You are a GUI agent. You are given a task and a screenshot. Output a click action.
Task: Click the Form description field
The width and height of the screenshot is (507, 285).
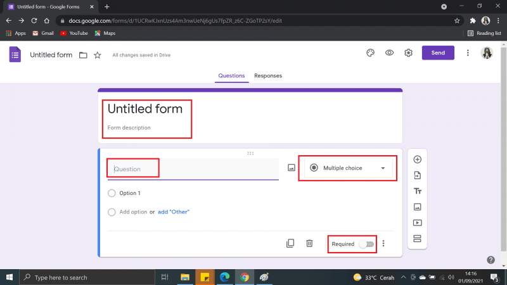129,128
